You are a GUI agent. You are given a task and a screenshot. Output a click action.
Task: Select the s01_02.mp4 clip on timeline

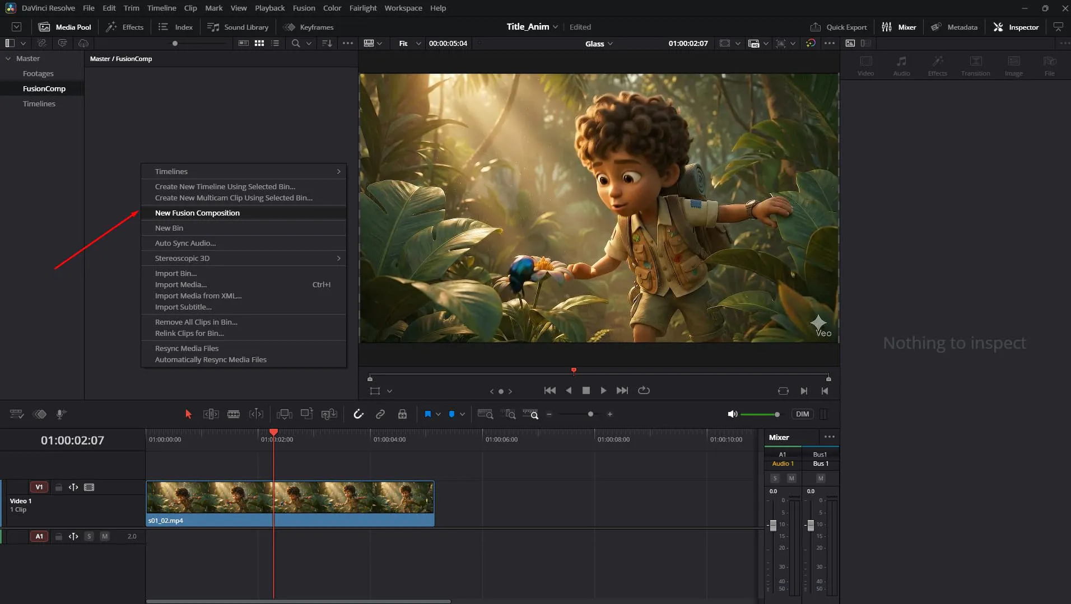point(290,503)
